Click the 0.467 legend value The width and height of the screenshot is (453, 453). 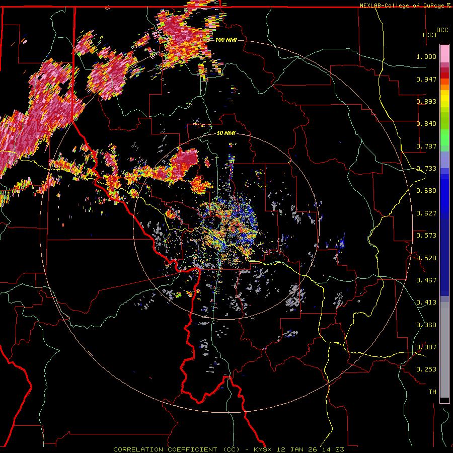click(x=426, y=280)
